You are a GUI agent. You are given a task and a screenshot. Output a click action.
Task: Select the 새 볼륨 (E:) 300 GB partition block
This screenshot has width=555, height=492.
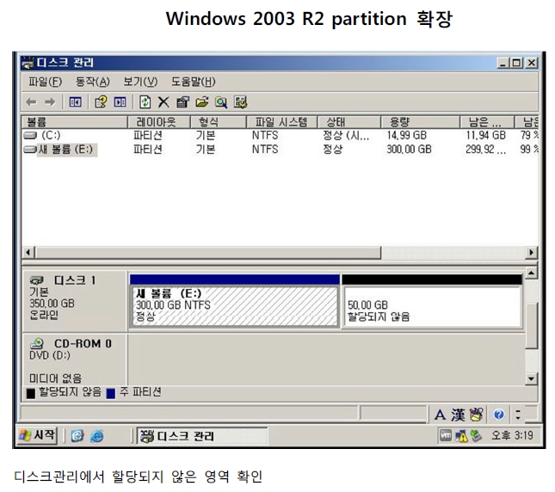235,301
